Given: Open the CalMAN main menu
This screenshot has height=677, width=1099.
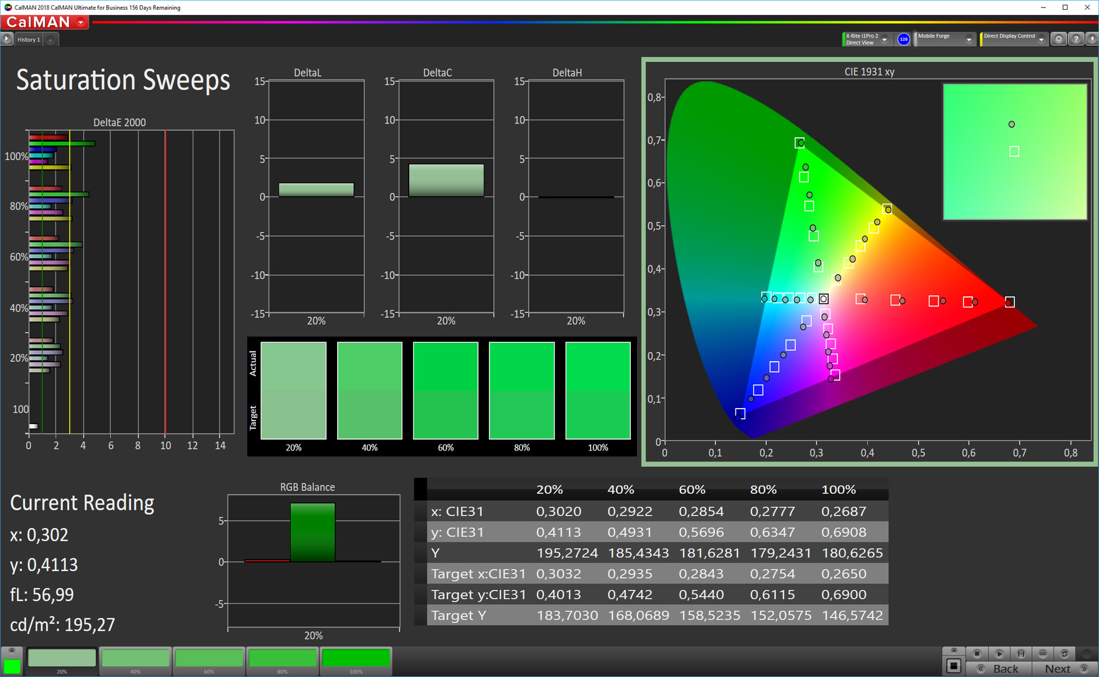Looking at the screenshot, I should coord(81,22).
